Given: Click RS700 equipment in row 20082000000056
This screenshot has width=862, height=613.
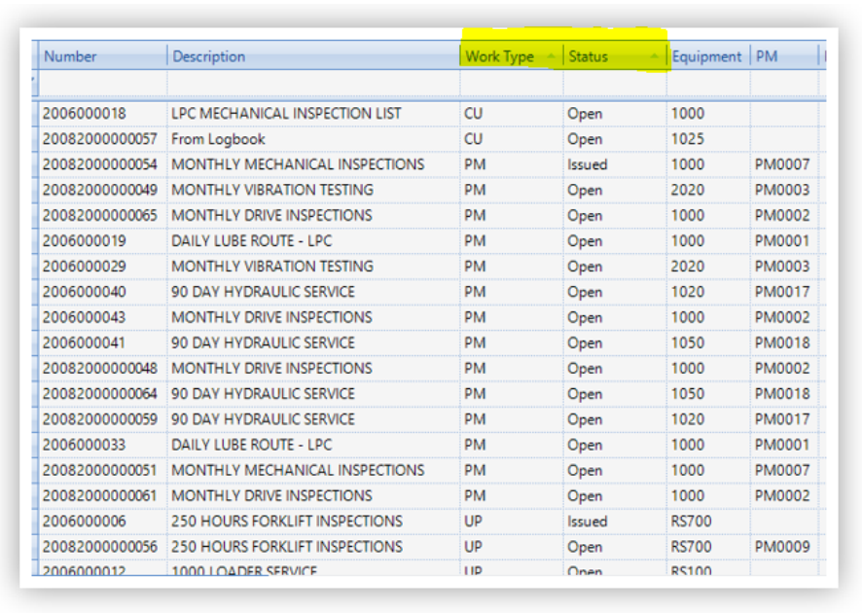Looking at the screenshot, I should coord(691,547).
